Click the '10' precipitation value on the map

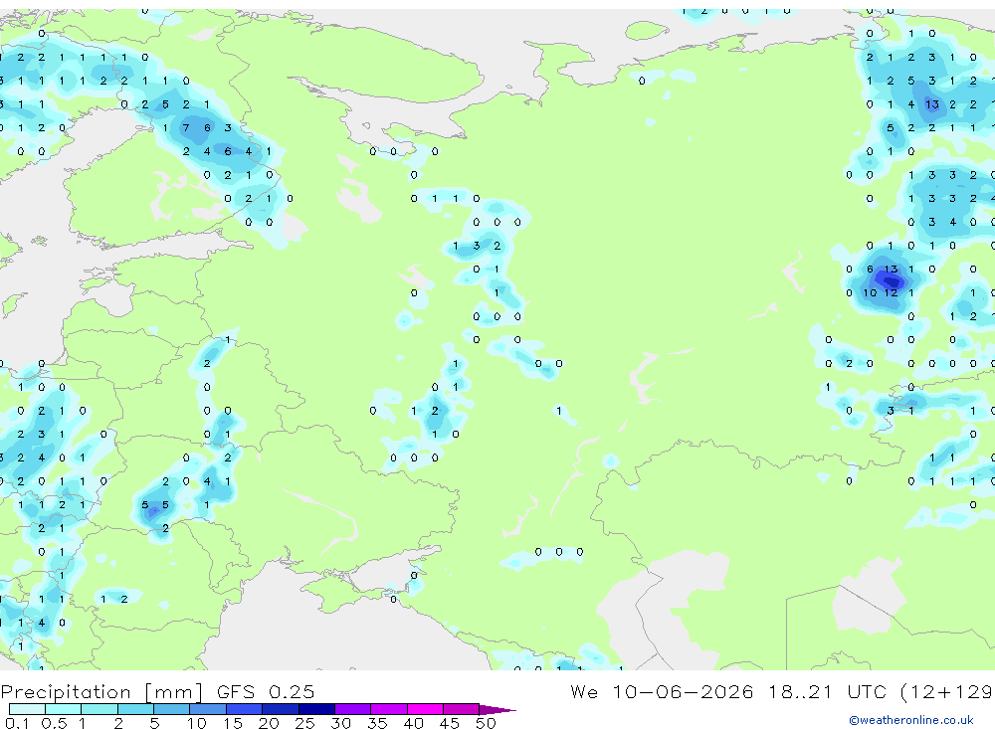[870, 292]
